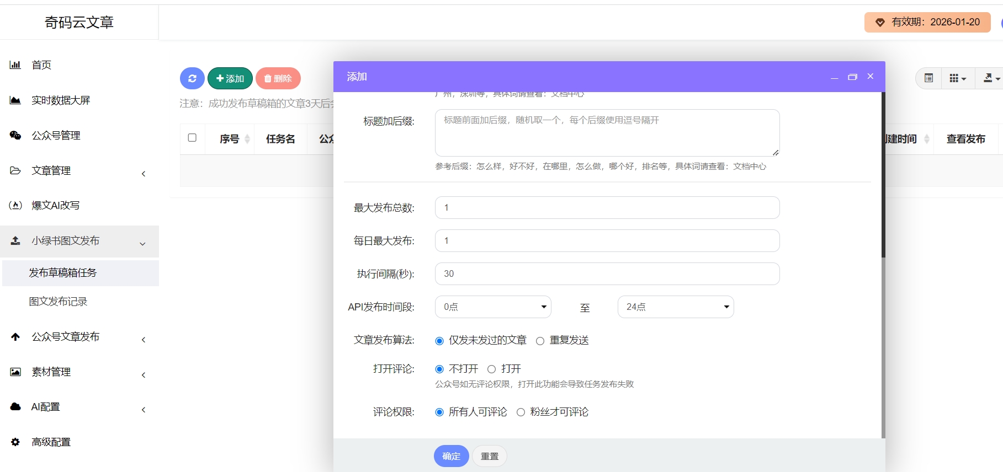Screen dimensions: 1003x472
Task: Click the blue refresh button
Action: 192,78
